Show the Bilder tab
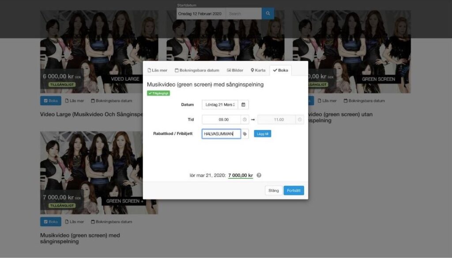The height and width of the screenshot is (258, 452). point(235,70)
